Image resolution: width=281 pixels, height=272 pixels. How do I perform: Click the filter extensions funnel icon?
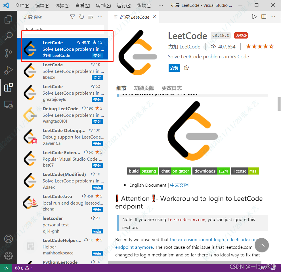[72, 17]
